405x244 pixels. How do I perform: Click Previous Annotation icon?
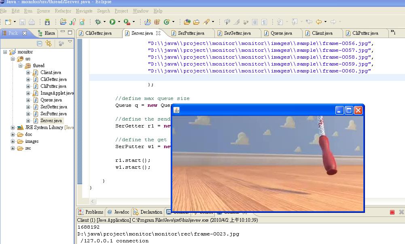coord(295,22)
